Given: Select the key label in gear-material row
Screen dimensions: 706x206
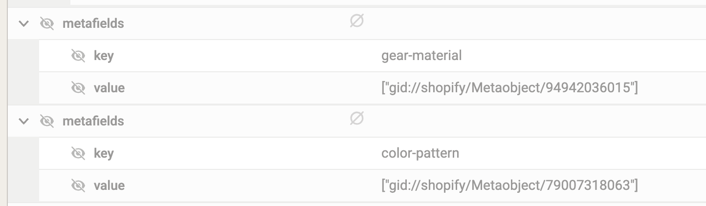Looking at the screenshot, I should pyautogui.click(x=104, y=56).
